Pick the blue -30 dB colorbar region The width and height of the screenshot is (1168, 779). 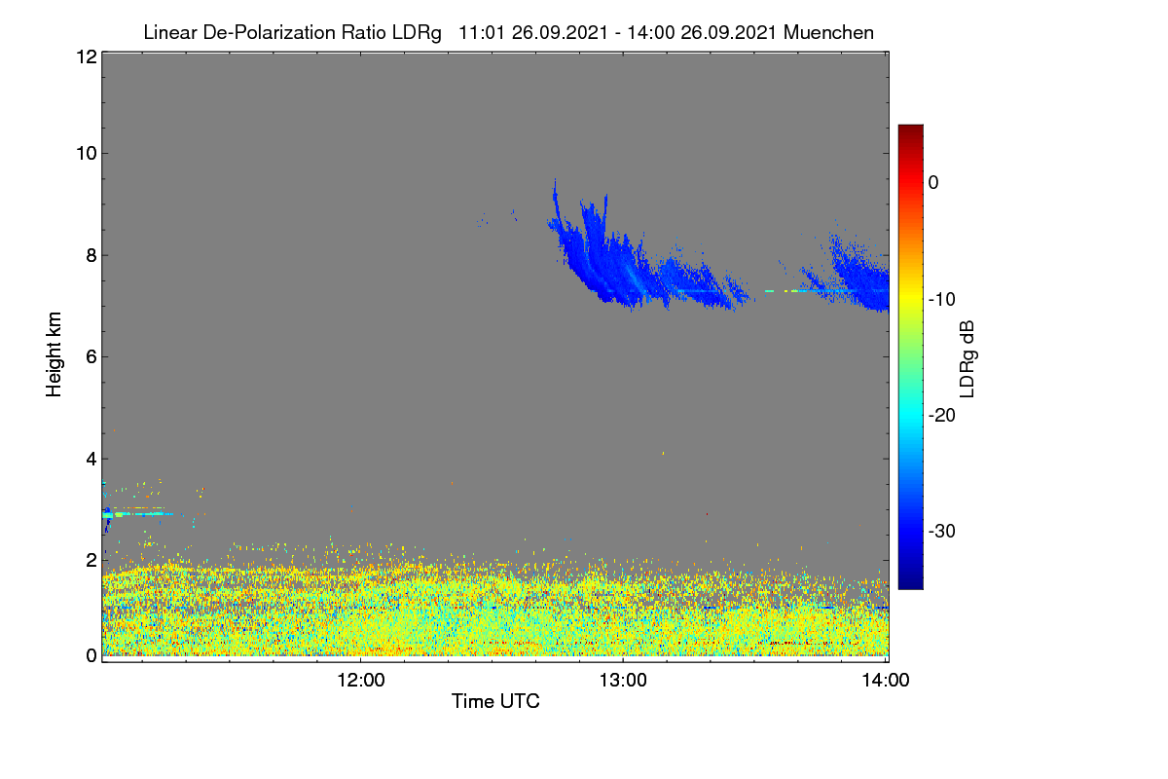910,531
